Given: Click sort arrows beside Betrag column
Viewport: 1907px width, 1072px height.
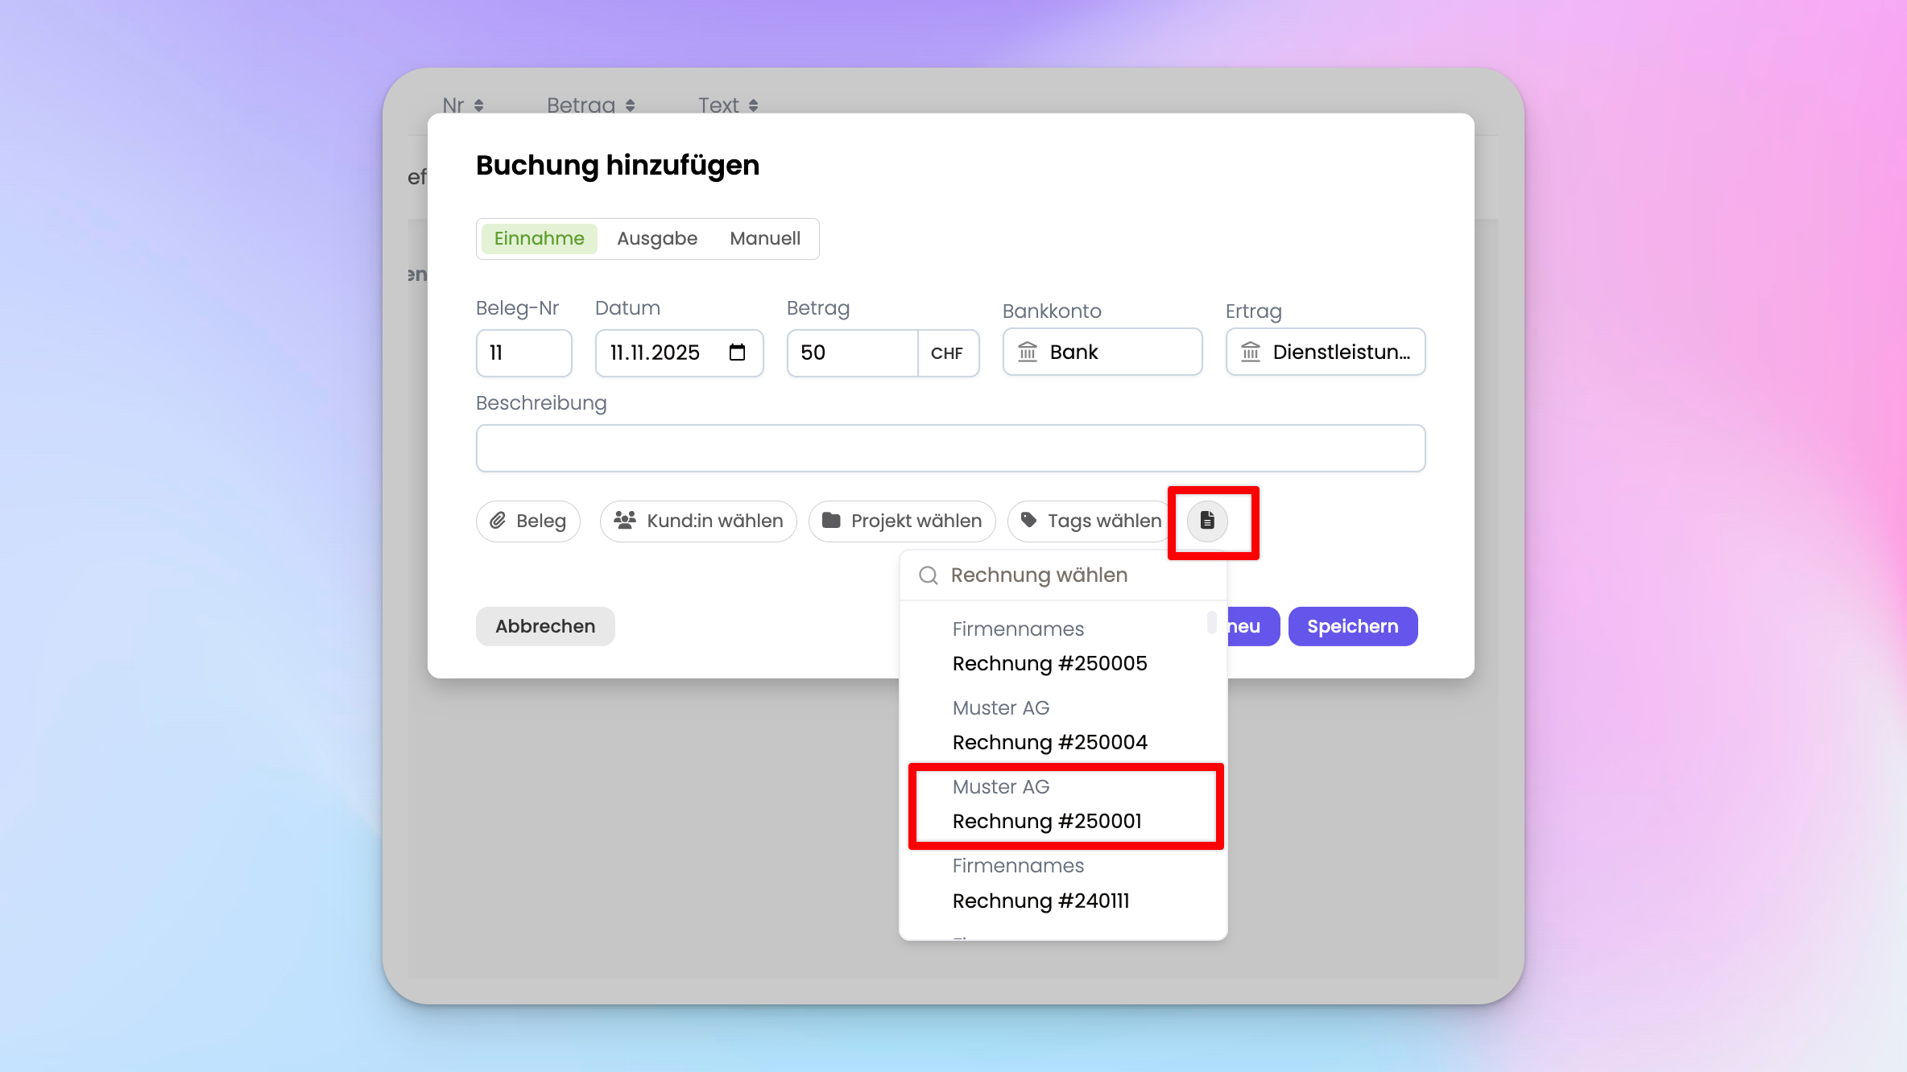Looking at the screenshot, I should pos(630,105).
